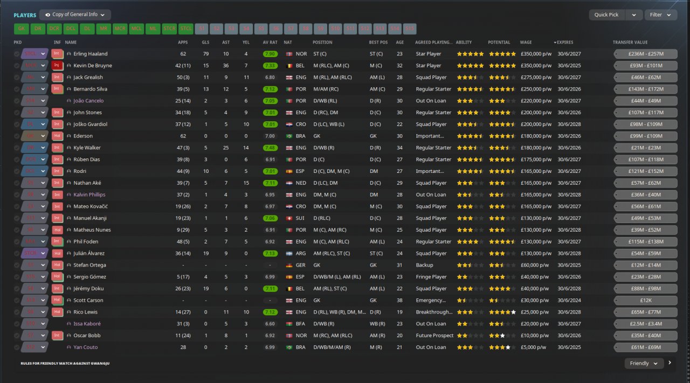Click the Norway flag in Erling Haaland's row
Screen dimensions: 690x383
click(288, 54)
